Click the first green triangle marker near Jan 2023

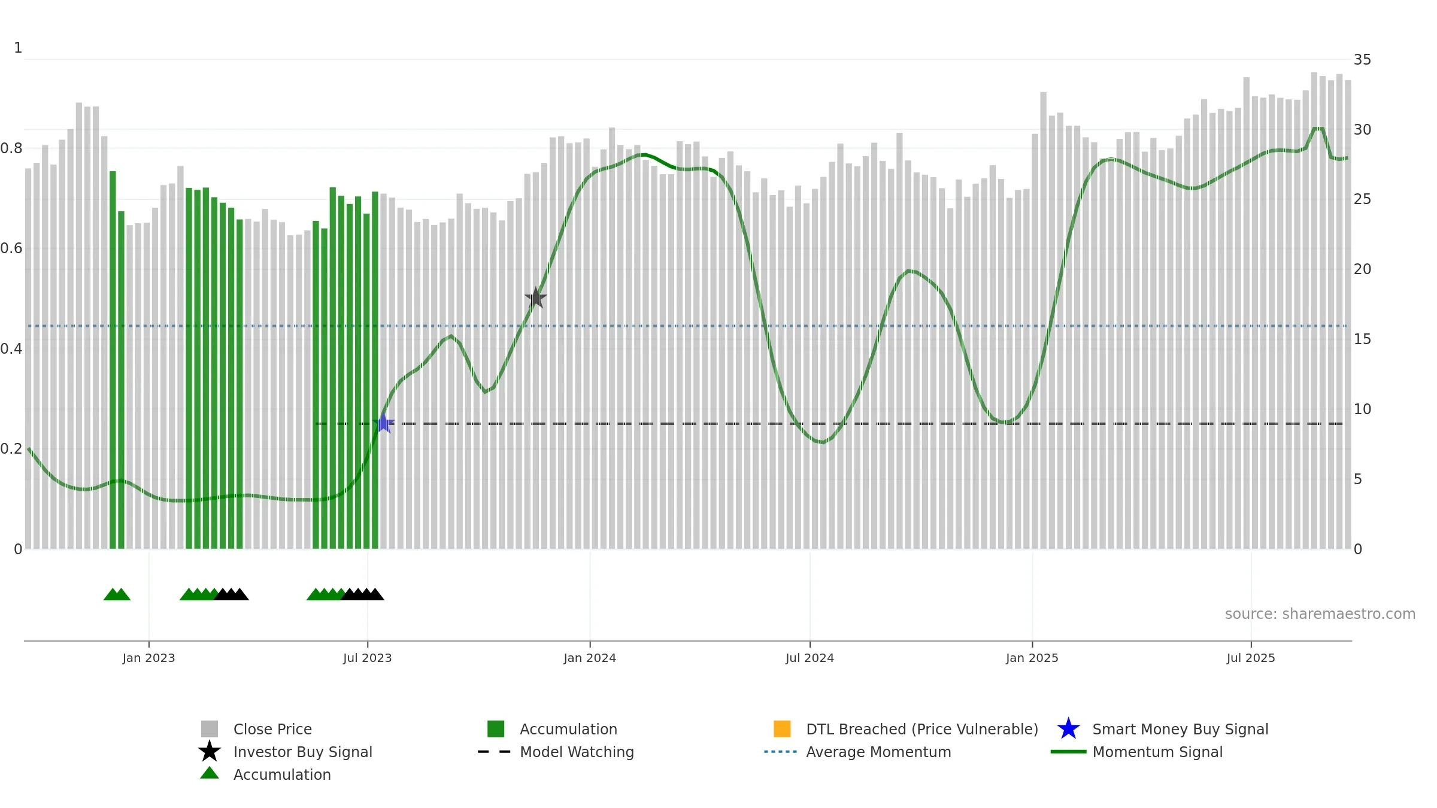[112, 594]
